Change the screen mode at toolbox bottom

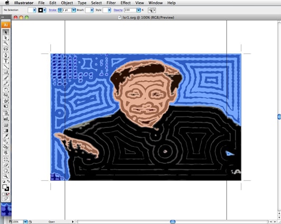(6, 199)
